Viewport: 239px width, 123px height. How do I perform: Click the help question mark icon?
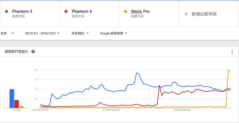33,52
